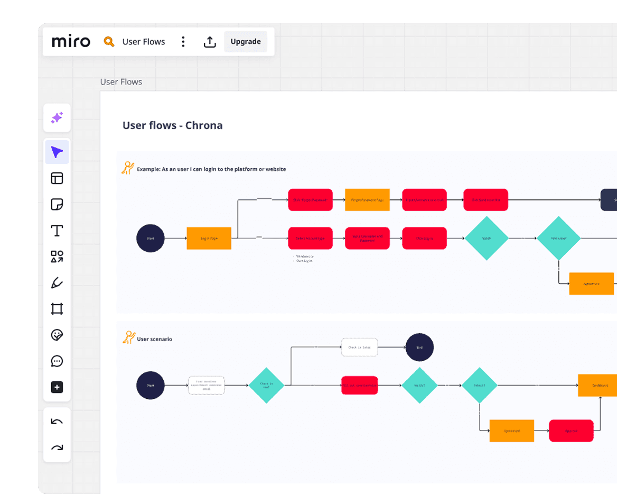617x494 pixels.
Task: Open the Miro AI sparkle tool
Action: pos(57,118)
